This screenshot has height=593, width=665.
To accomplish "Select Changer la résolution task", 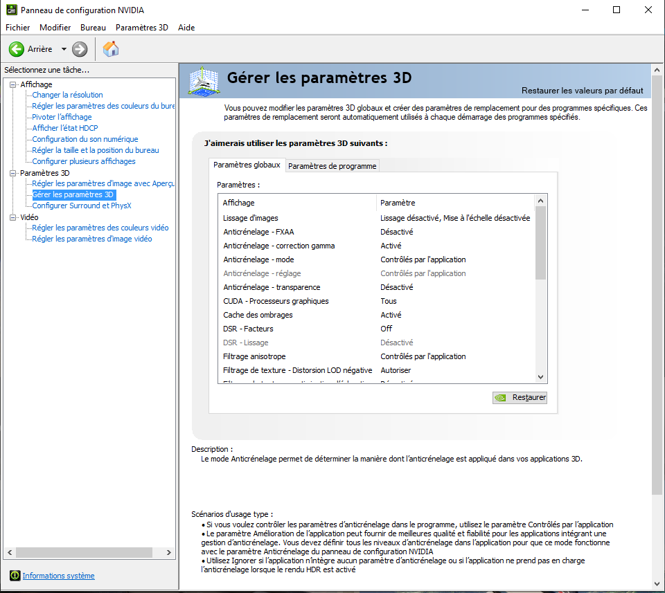I will coord(67,95).
